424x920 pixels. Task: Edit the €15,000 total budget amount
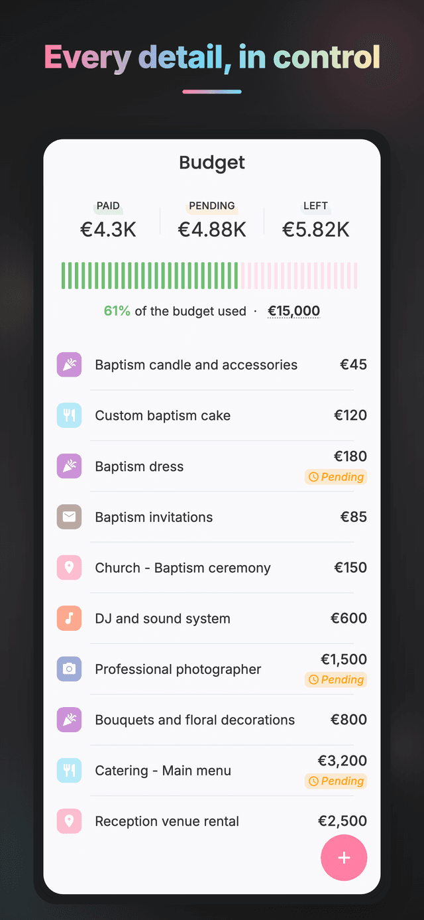[x=293, y=311]
